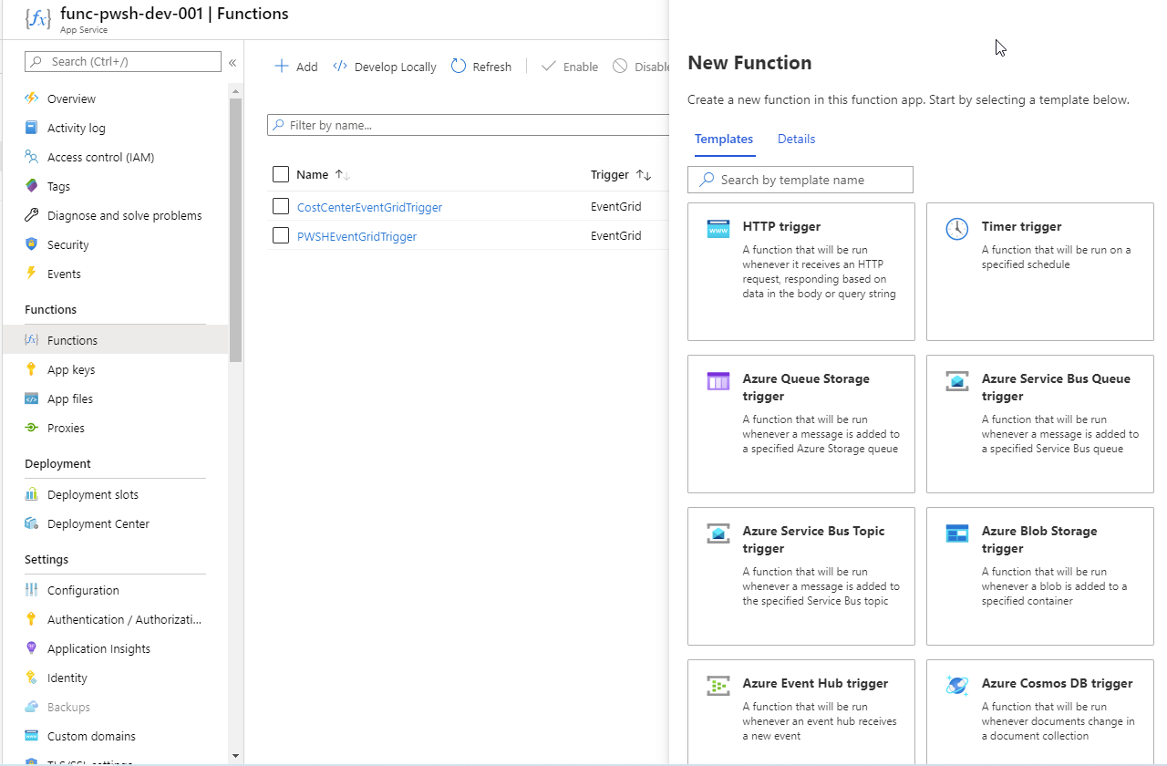This screenshot has width=1167, height=766.
Task: Click the Azure Cosmos DB trigger icon
Action: pos(957,686)
